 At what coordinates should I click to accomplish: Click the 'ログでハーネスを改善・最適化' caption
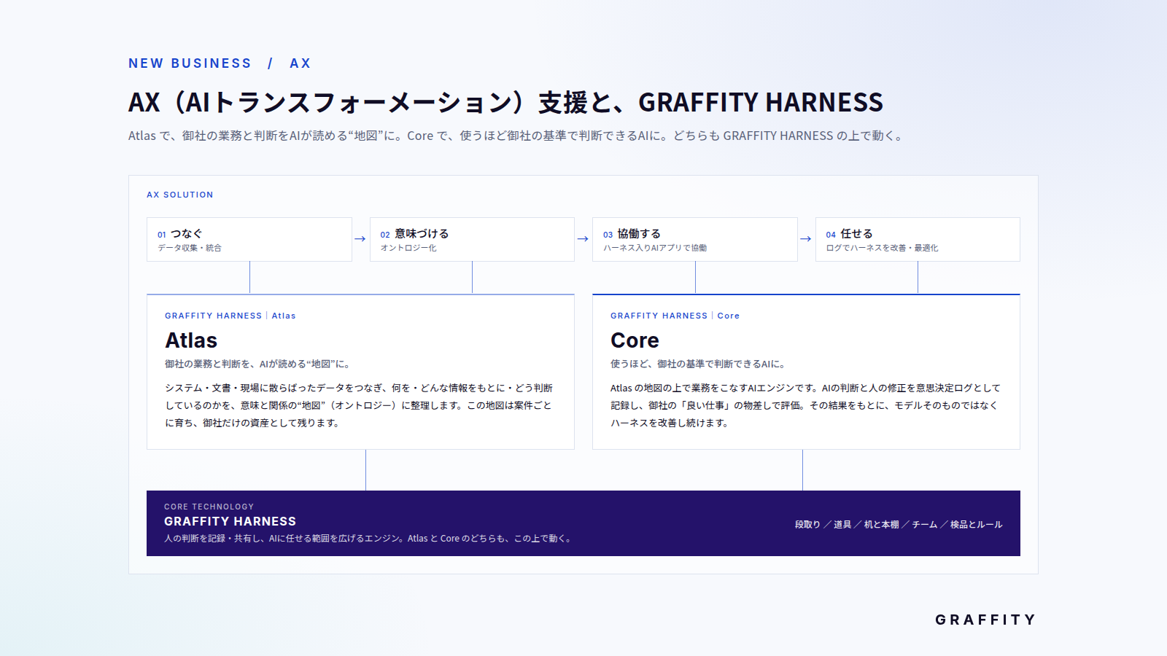click(x=882, y=248)
